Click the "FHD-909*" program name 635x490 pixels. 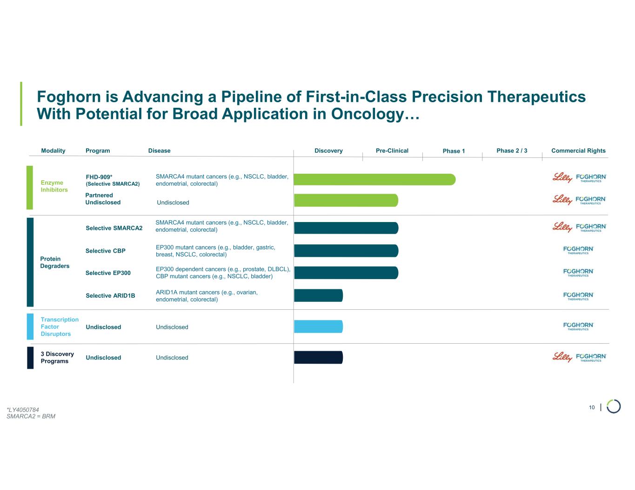pos(99,177)
